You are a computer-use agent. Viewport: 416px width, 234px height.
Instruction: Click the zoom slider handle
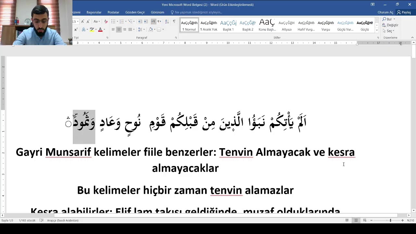[x=390, y=220]
